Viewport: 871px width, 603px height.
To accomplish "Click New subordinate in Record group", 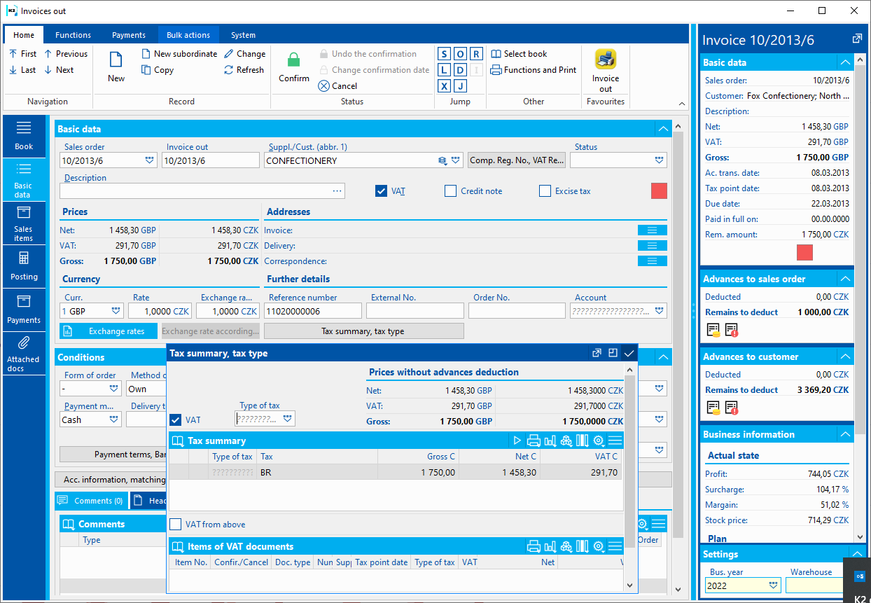I will click(x=179, y=54).
